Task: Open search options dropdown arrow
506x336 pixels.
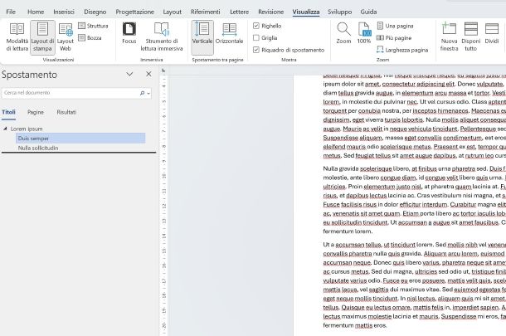Action: pyautogui.click(x=148, y=93)
